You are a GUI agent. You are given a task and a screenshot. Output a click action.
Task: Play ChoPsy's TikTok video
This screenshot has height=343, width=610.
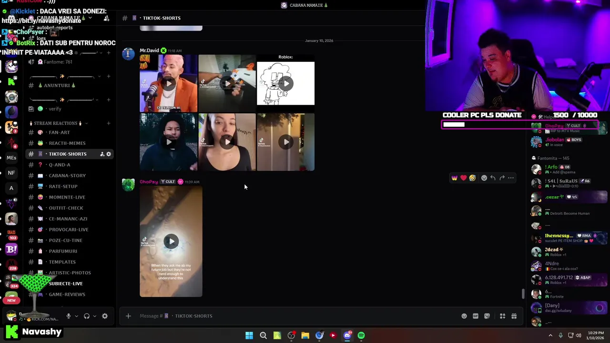point(171,242)
